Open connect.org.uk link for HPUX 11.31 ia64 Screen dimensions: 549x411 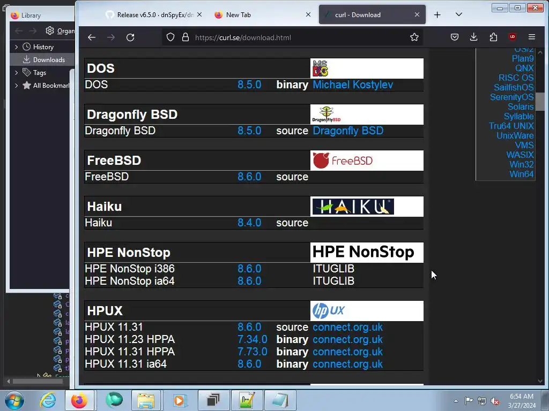[347, 364]
